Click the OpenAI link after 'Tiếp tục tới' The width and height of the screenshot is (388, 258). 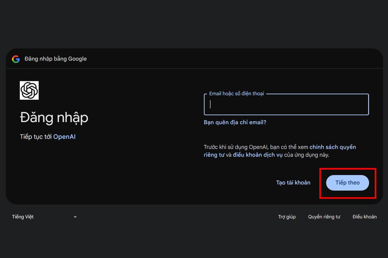point(64,137)
